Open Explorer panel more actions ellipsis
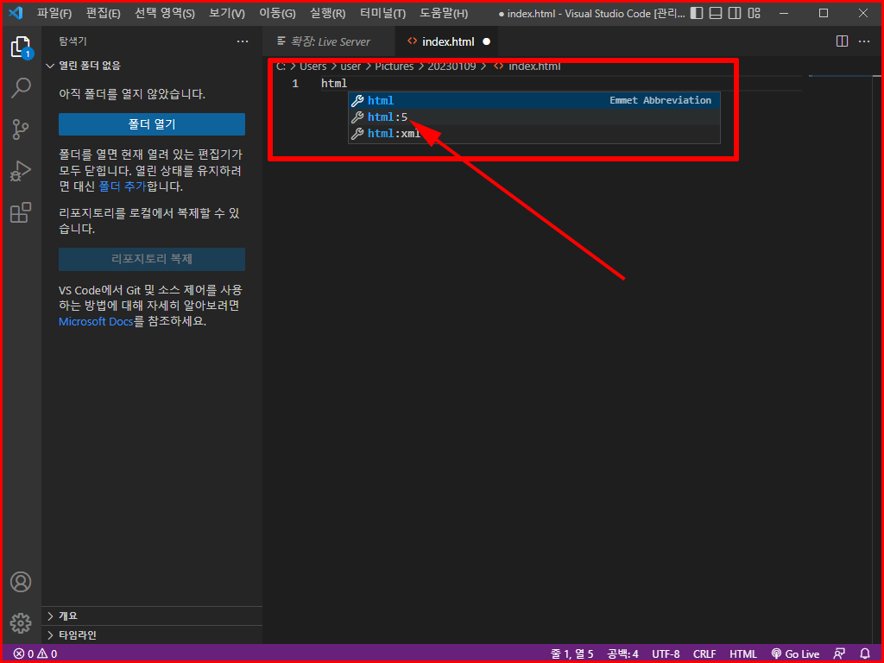Viewport: 884px width, 663px height. click(243, 41)
